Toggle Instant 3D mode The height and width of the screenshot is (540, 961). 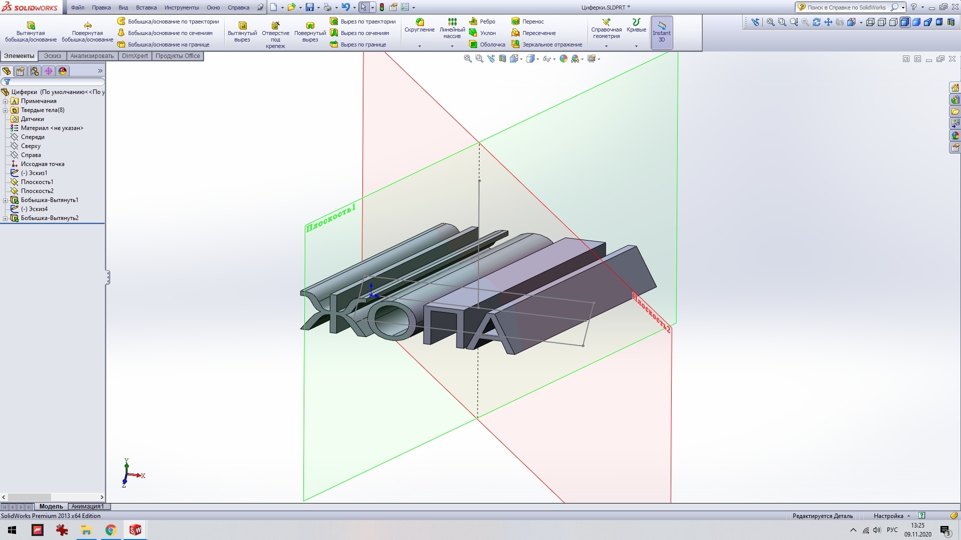[x=662, y=32]
